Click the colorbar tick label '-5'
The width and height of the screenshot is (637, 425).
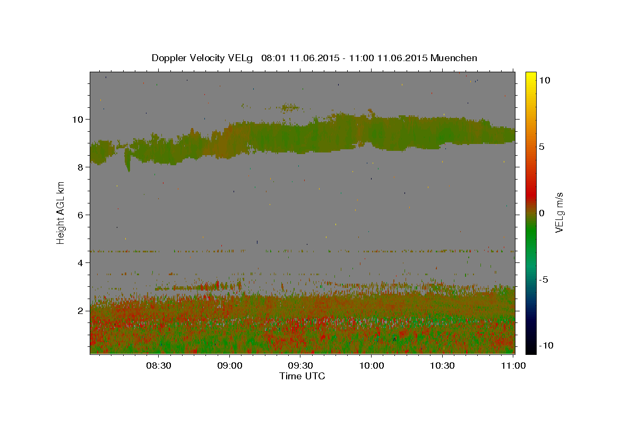click(544, 279)
